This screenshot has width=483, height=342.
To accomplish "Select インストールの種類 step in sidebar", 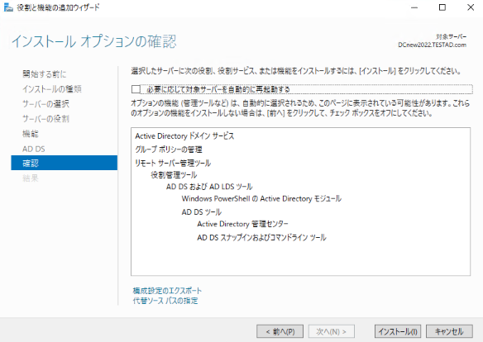I will coord(52,89).
